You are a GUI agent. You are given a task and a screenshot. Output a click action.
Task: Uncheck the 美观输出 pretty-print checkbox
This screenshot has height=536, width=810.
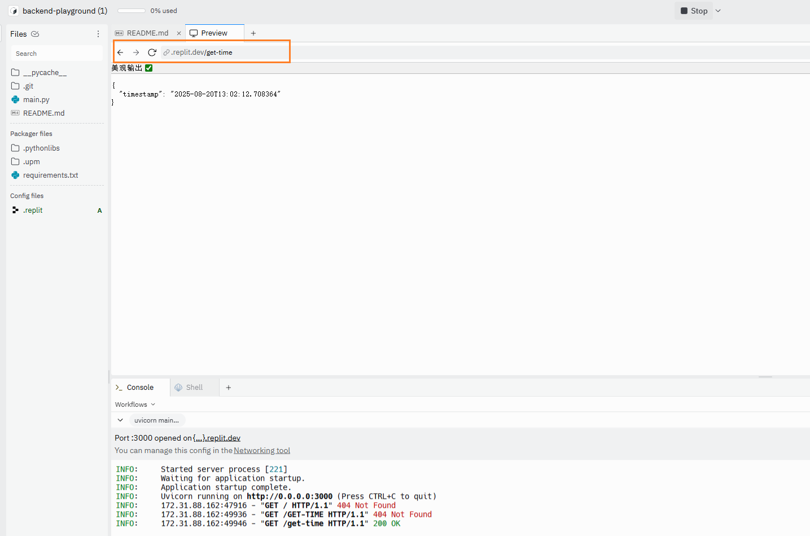(149, 68)
